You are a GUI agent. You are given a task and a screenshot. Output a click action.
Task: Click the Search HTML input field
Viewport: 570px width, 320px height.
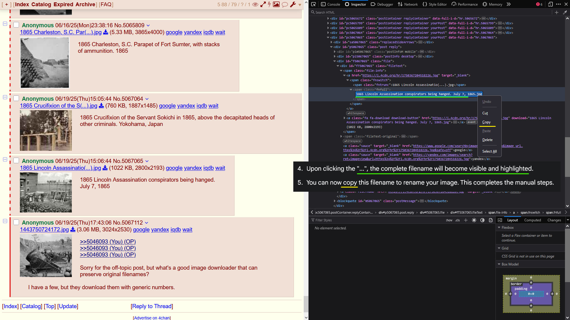430,12
